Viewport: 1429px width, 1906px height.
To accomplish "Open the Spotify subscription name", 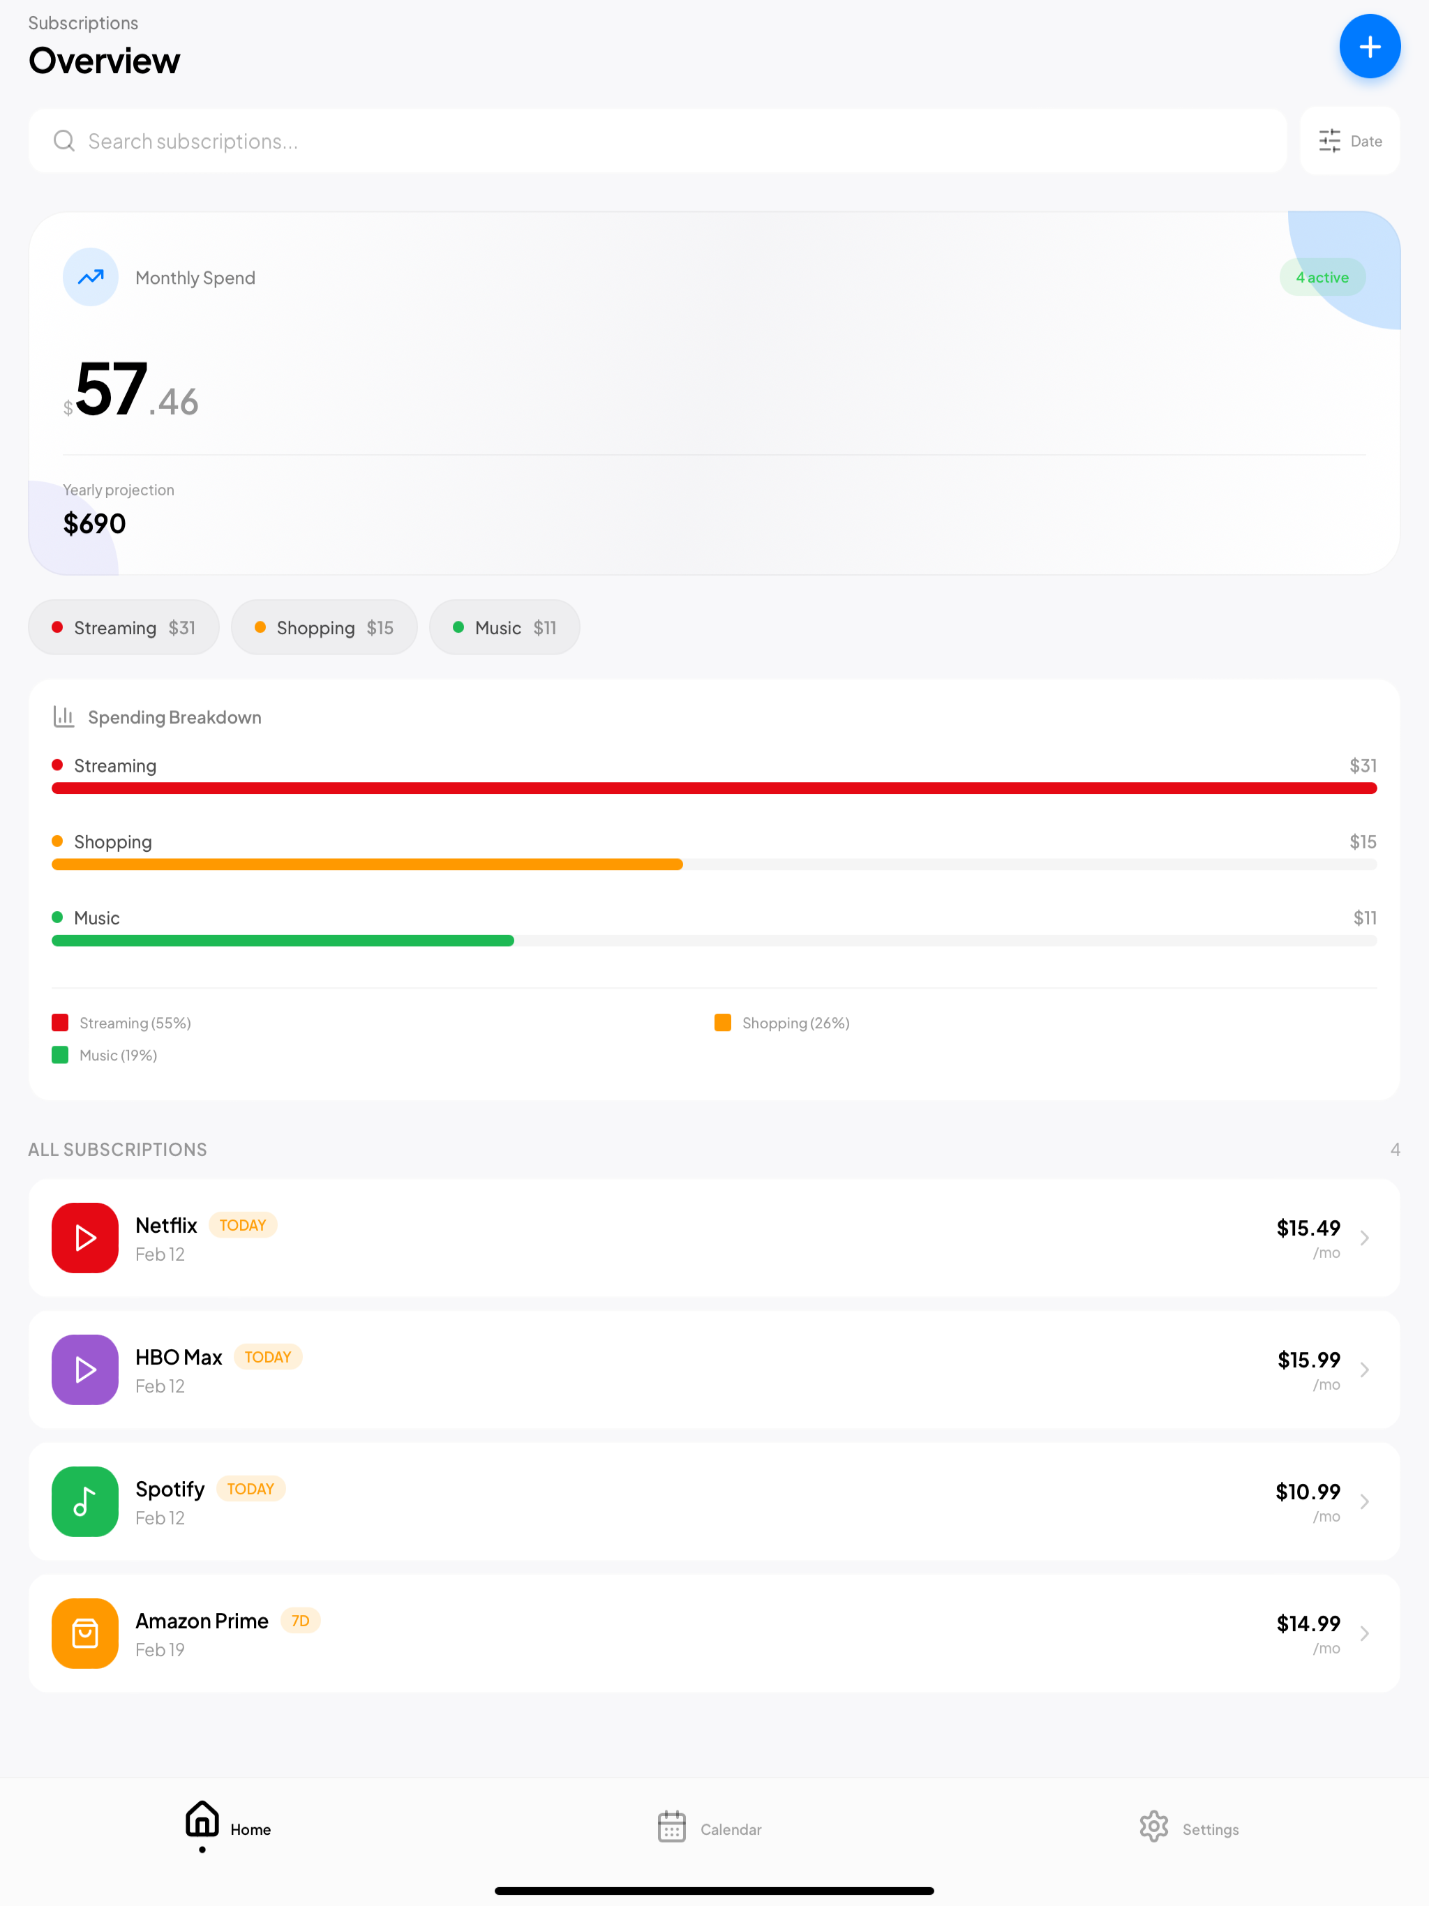I will point(170,1489).
